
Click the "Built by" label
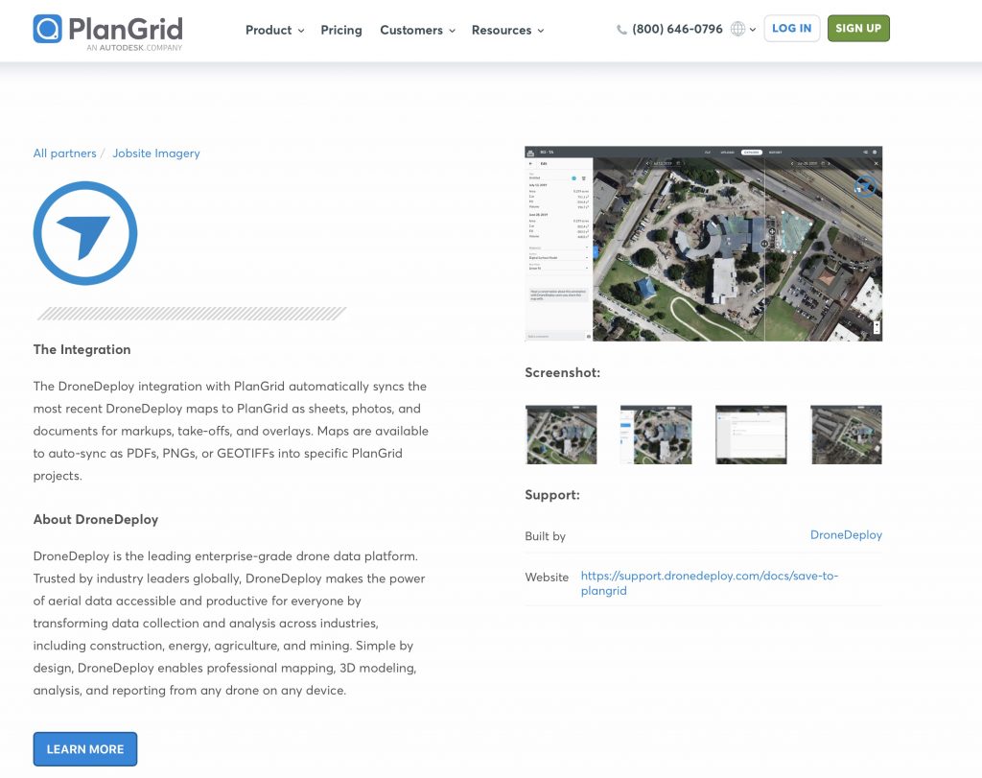point(546,536)
